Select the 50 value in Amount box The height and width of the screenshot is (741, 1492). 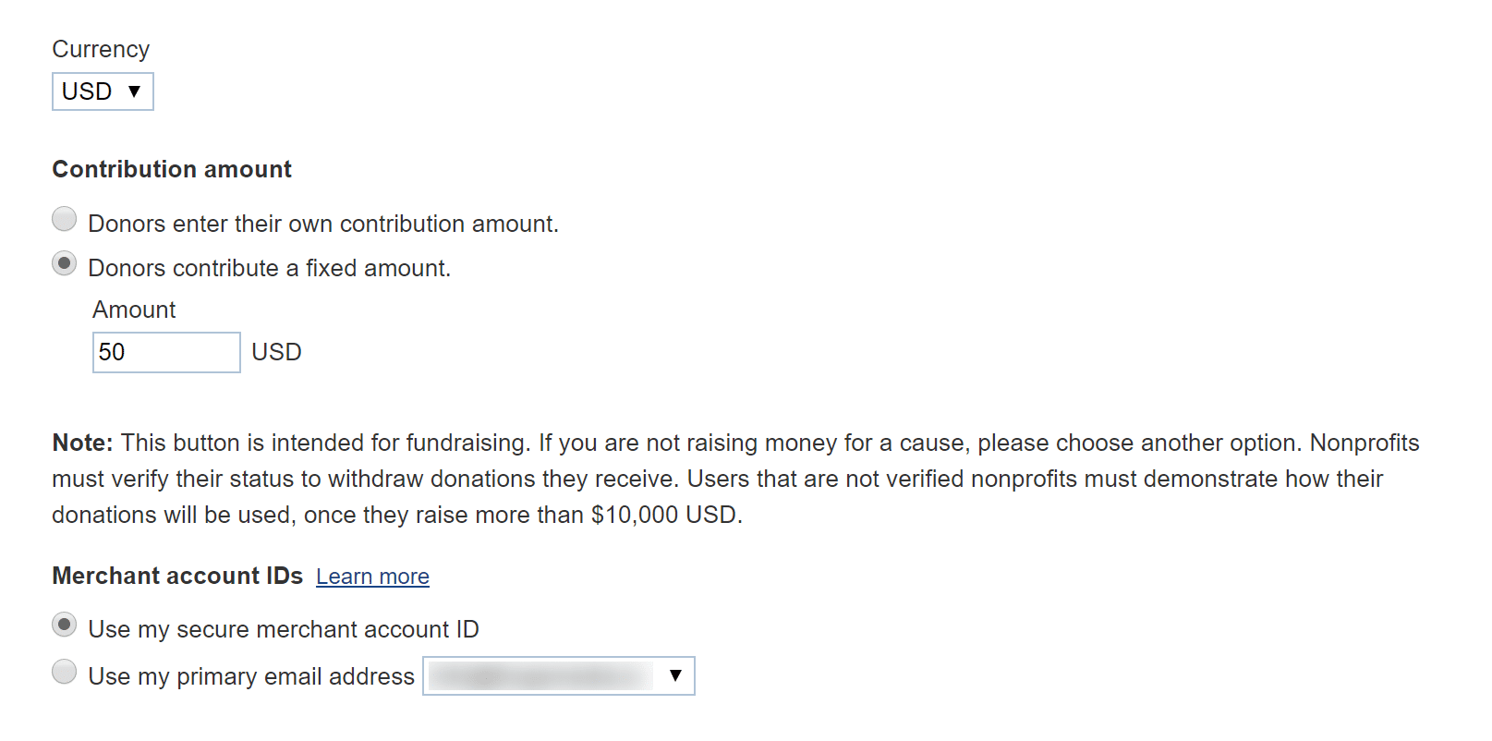pos(113,352)
